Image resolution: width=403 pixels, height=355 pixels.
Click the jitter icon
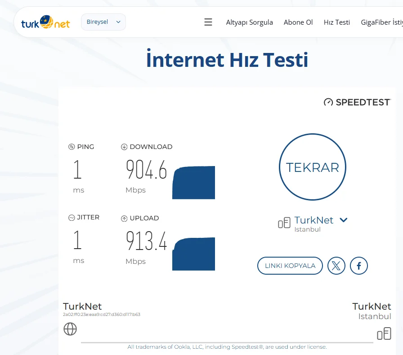point(72,218)
